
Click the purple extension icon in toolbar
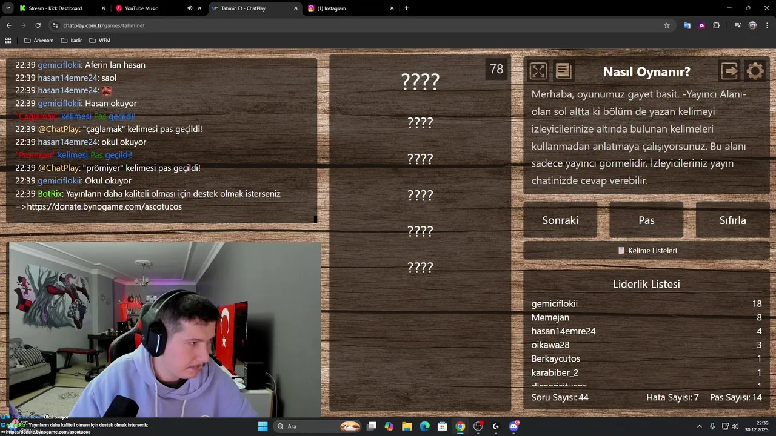702,25
